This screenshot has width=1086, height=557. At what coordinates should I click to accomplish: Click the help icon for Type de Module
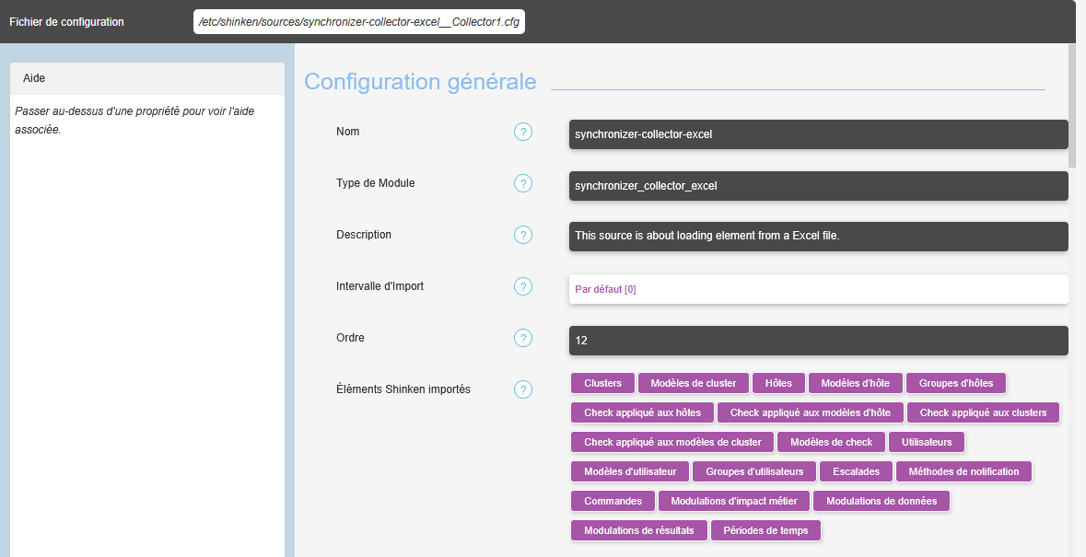[x=523, y=184]
